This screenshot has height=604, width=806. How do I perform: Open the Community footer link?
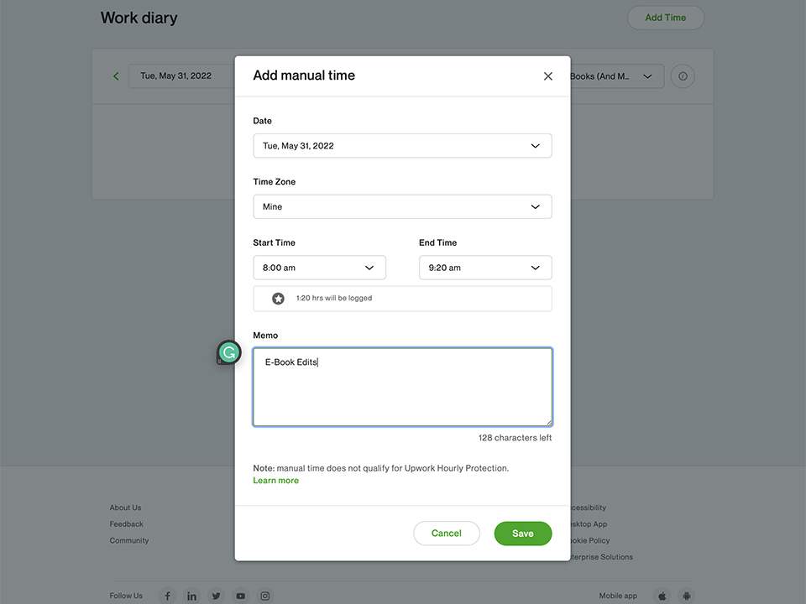129,540
